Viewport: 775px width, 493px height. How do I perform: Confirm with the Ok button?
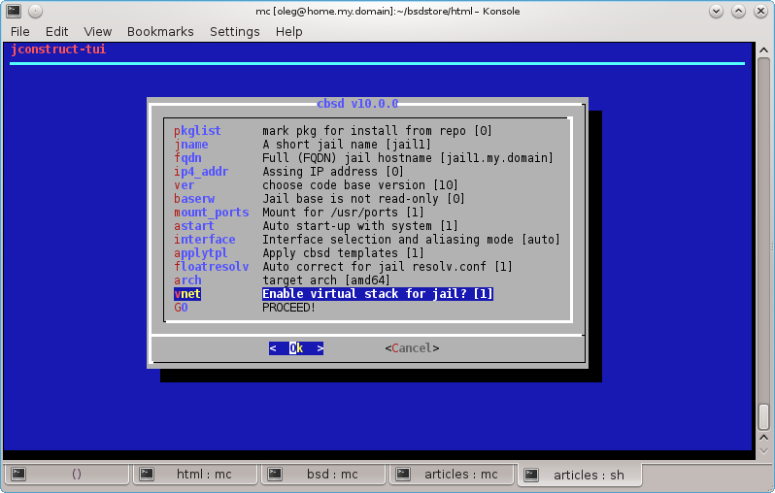click(x=296, y=348)
